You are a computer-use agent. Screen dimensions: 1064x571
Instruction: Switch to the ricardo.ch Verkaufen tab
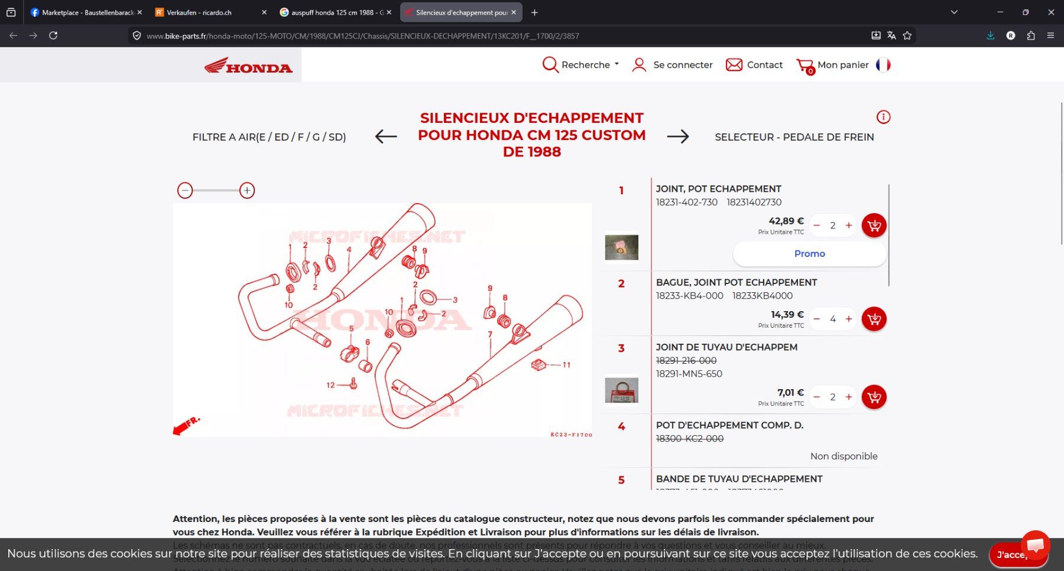pos(210,12)
